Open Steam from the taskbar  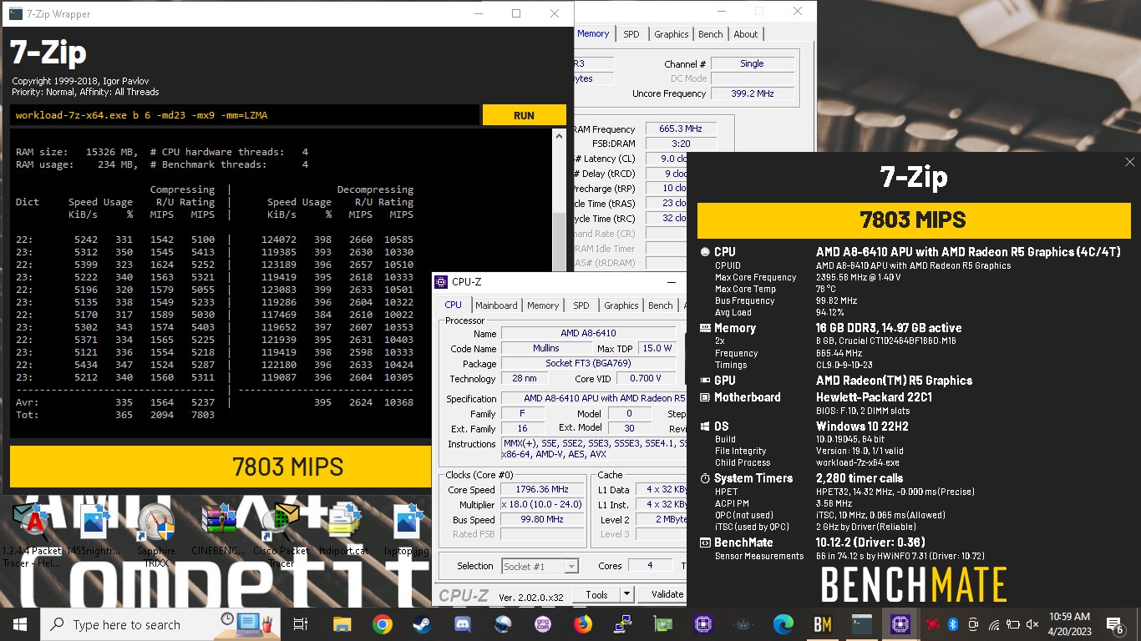pyautogui.click(x=423, y=624)
